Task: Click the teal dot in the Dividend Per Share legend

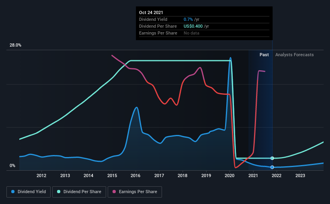Action: (59, 192)
